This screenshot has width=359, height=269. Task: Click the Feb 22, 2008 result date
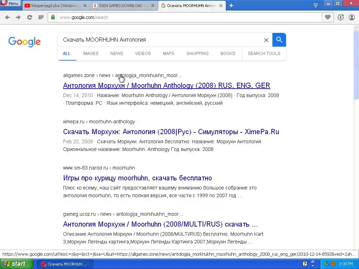pos(78,142)
